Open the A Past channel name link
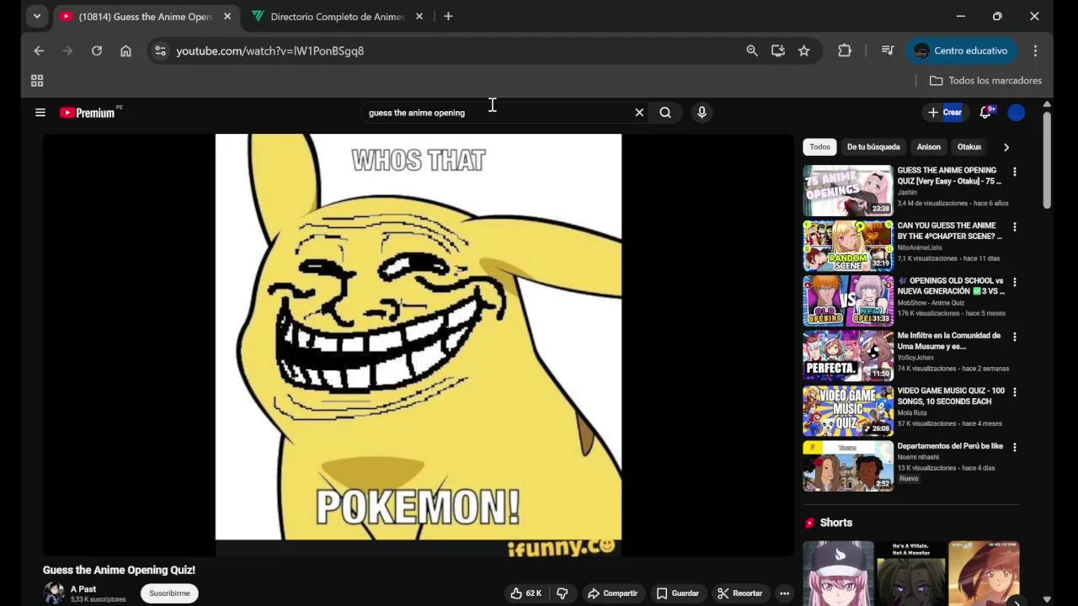Viewport: 1078px width, 606px height. pyautogui.click(x=83, y=589)
